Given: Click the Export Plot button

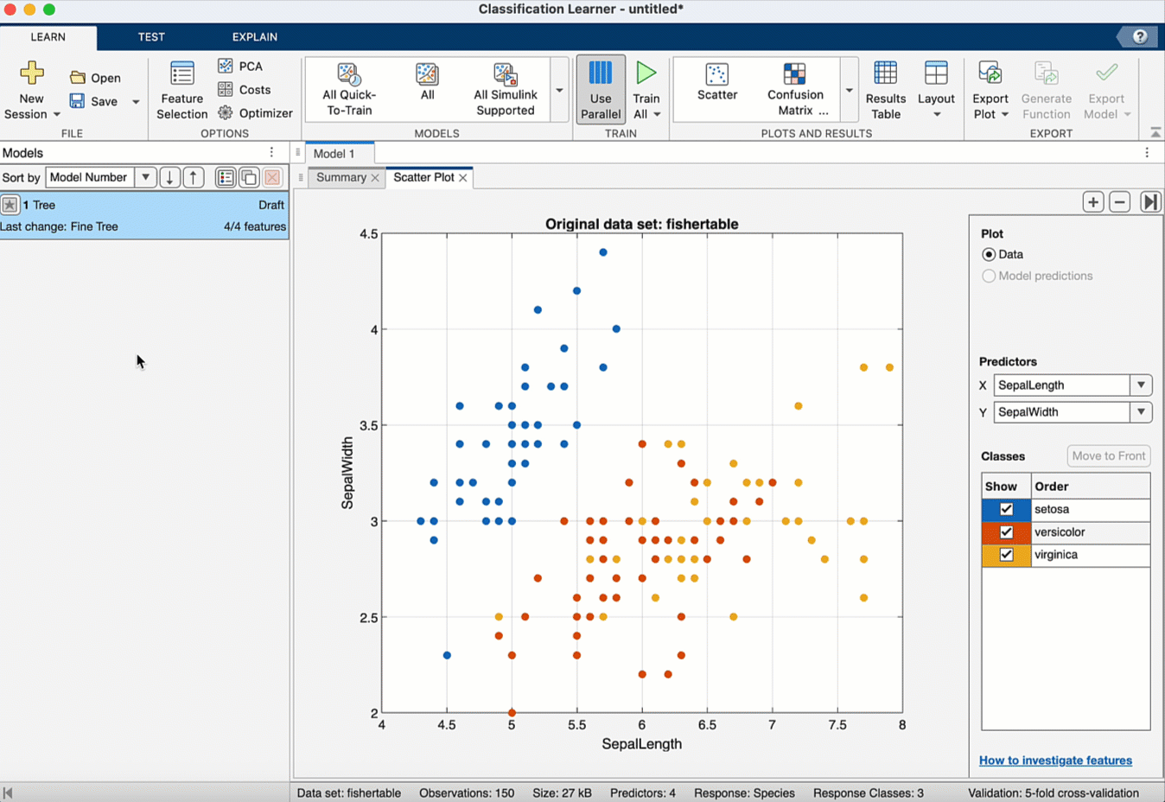Looking at the screenshot, I should (x=990, y=90).
